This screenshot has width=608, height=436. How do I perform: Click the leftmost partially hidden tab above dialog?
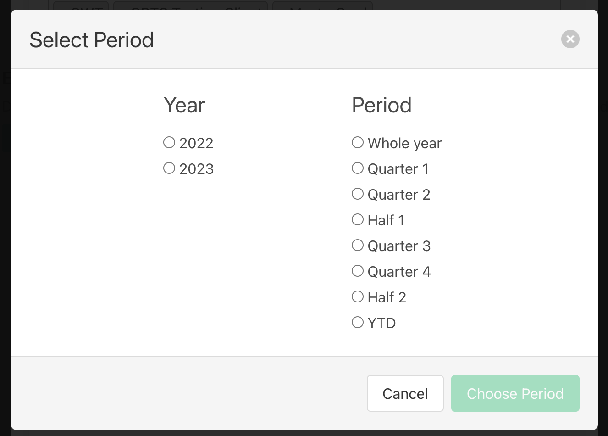(81, 6)
